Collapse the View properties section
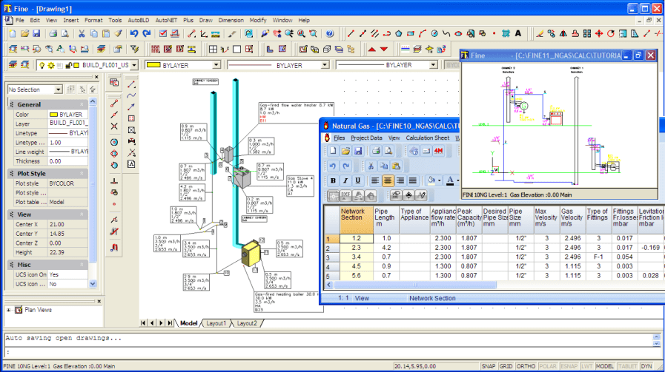Image resolution: width=665 pixels, height=372 pixels. [x=82, y=214]
